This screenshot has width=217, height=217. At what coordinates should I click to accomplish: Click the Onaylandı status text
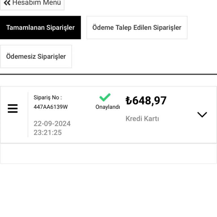click(108, 107)
